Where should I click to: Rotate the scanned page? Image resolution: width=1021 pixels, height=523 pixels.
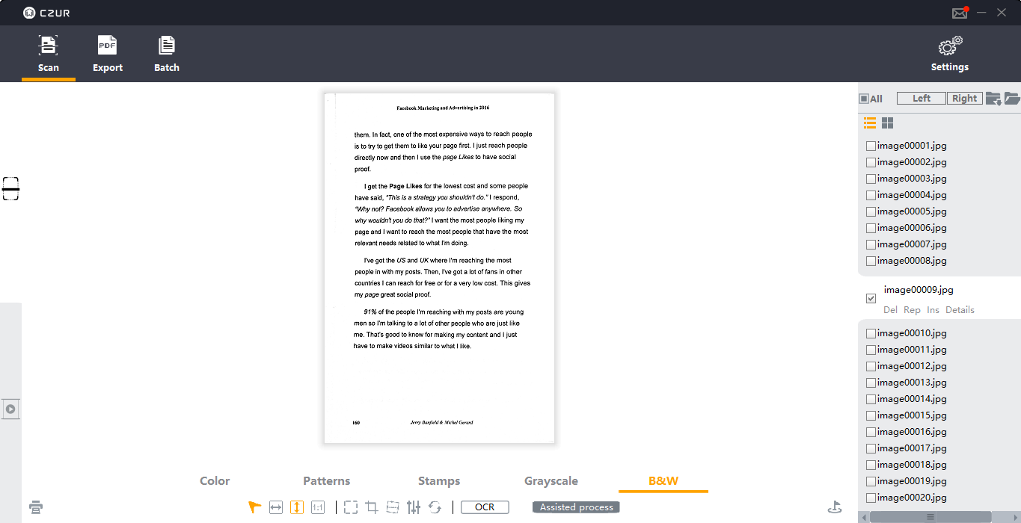(435, 507)
